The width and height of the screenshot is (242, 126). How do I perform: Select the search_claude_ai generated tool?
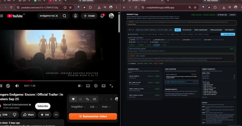point(144,76)
